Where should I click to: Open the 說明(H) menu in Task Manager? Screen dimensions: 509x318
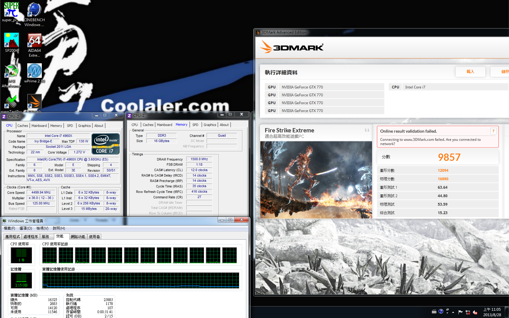coord(59,228)
